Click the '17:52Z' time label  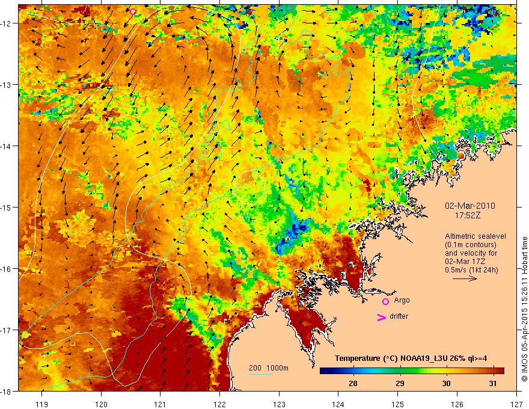coord(467,215)
